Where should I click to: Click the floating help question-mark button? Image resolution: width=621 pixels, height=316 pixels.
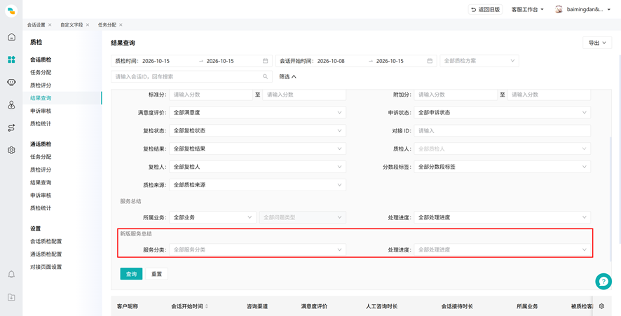603,281
